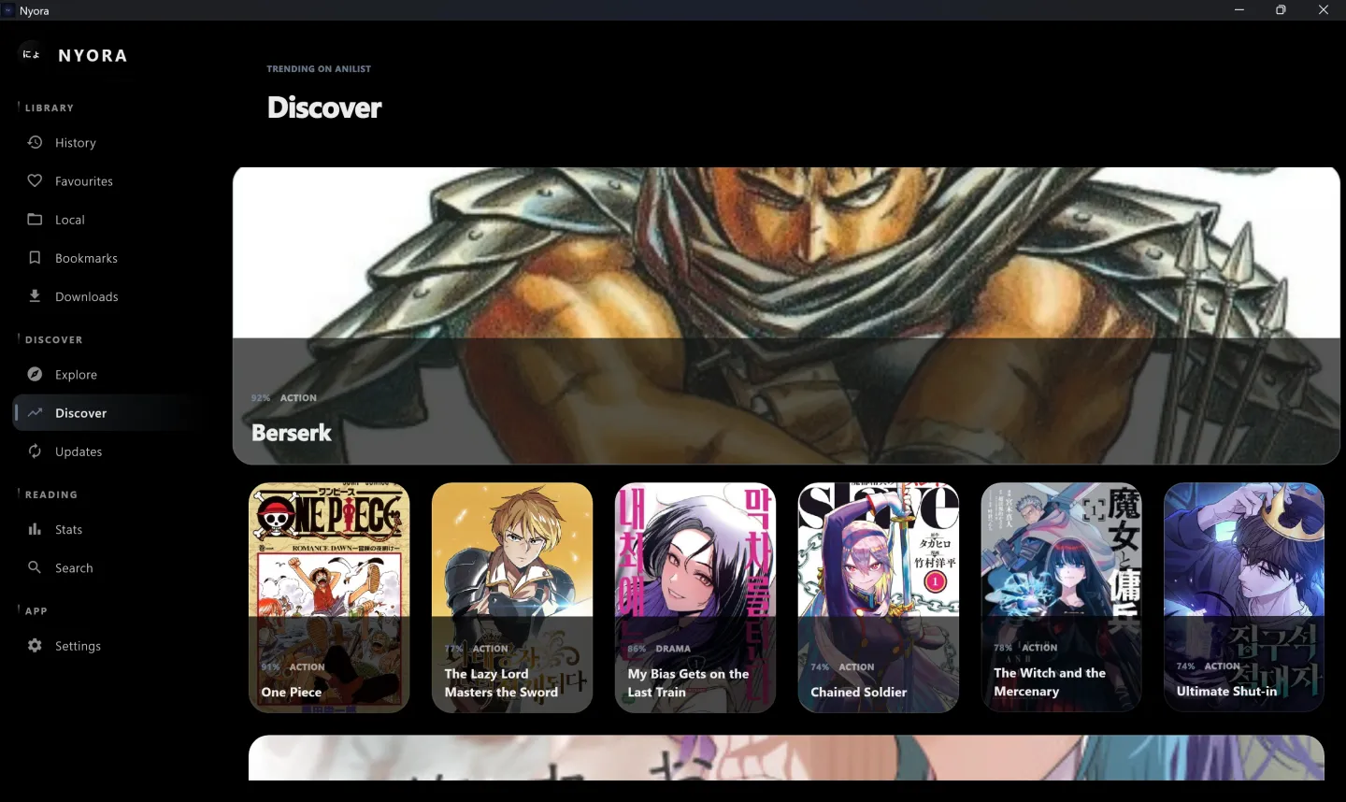Click the DRAMA genre label
Viewport: 1346px width, 802px height.
point(673,649)
